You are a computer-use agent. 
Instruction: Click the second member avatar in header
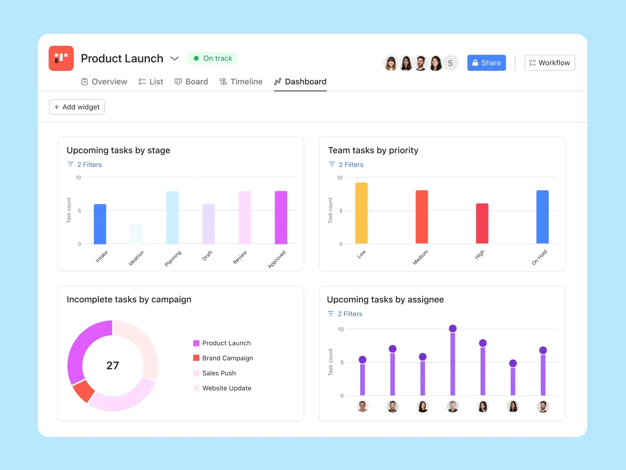pos(406,63)
